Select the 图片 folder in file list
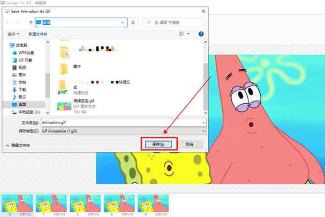Viewport: 325px width, 217px height. click(x=70, y=69)
